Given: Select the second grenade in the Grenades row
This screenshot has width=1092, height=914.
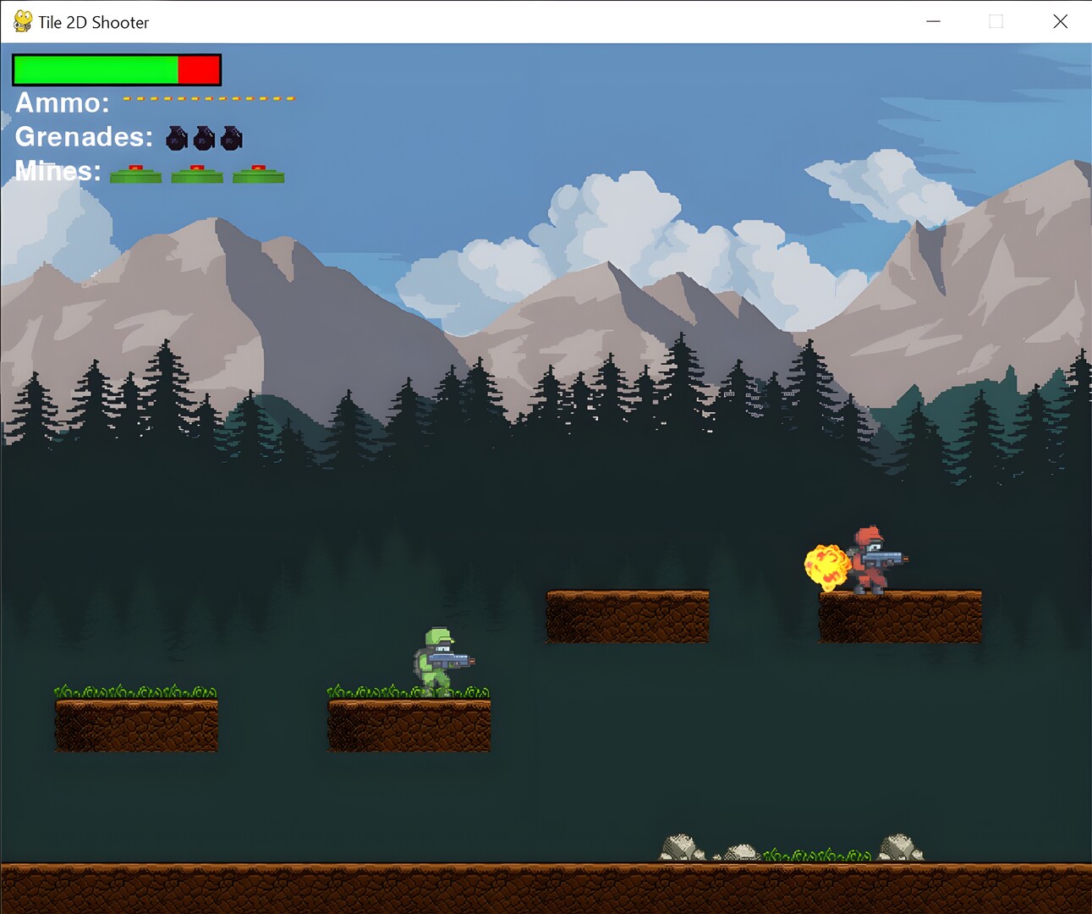Looking at the screenshot, I should [x=203, y=138].
